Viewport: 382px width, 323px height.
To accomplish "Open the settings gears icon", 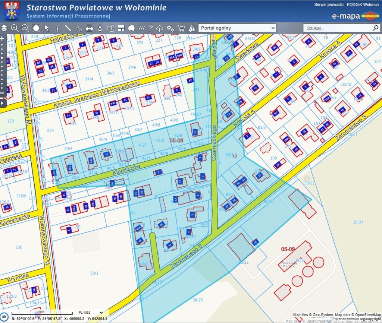I will [x=170, y=28].
